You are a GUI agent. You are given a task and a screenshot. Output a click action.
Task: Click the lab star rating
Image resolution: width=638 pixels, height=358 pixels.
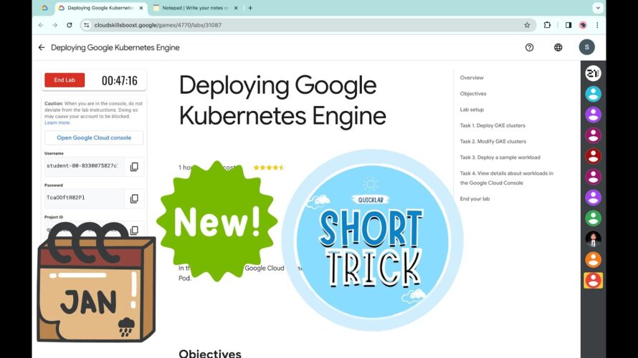click(x=269, y=168)
